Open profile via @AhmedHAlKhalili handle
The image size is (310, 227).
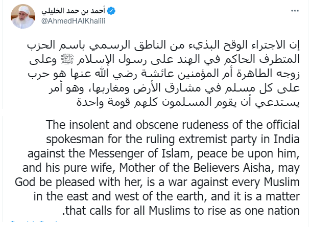pyautogui.click(x=73, y=21)
